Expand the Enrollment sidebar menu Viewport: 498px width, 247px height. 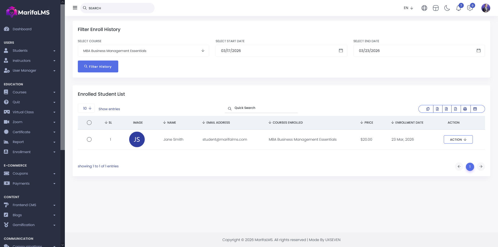30,152
